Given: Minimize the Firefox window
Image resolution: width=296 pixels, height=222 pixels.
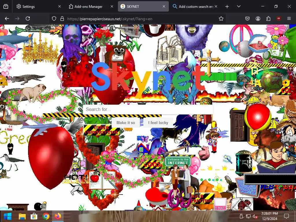Looking at the screenshot, I should 263,6.
